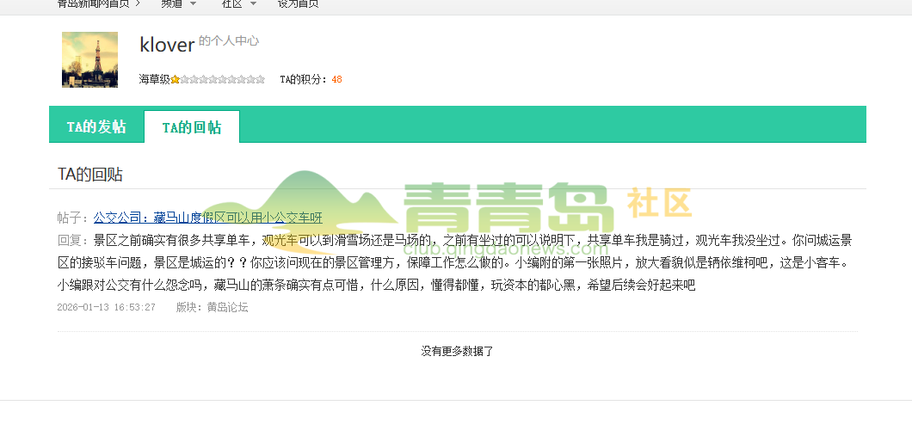Expand the 社区 dropdown arrow
Viewport: 912px width, 424px height.
[253, 4]
